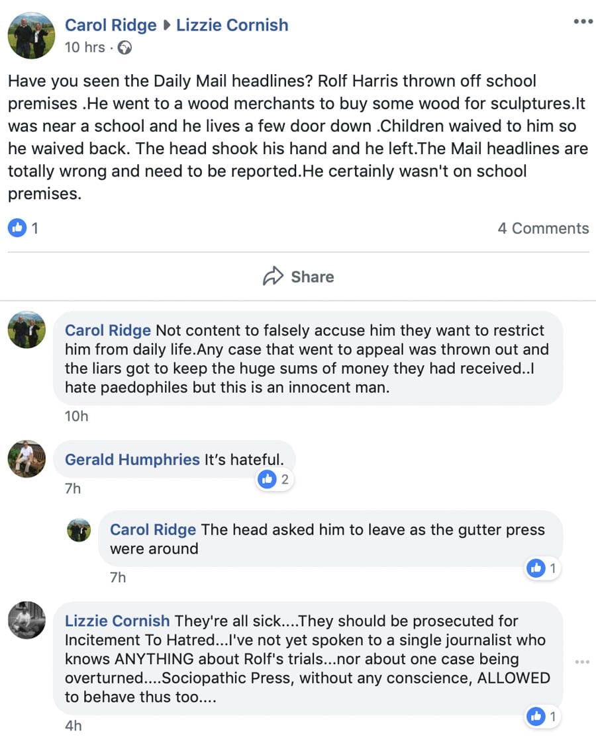Click Carol Ridge's small reply avatar
Image resolution: width=596 pixels, height=739 pixels.
click(79, 530)
